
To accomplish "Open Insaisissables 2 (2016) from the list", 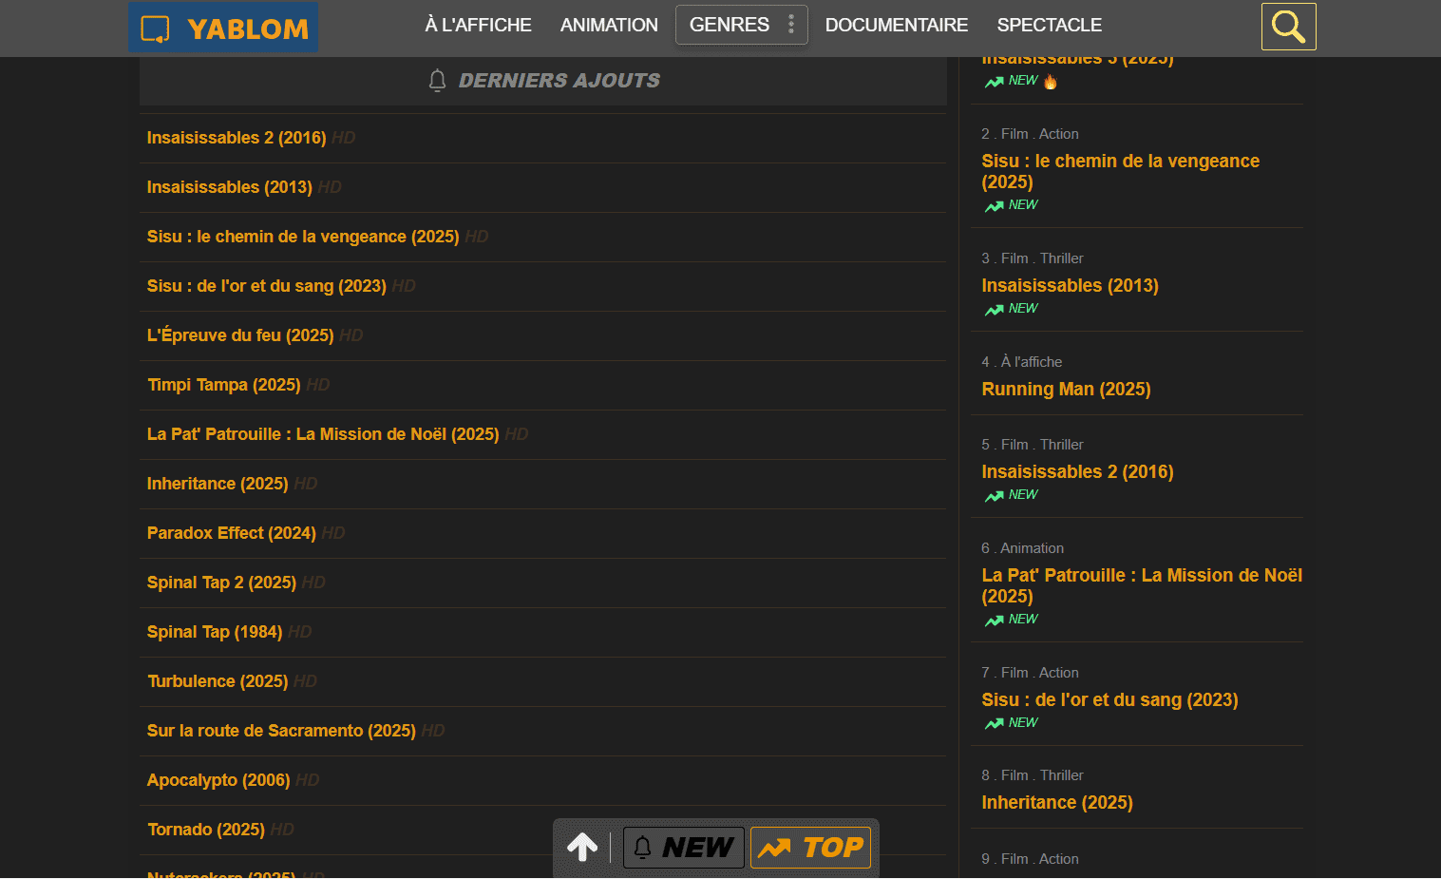I will pyautogui.click(x=236, y=138).
